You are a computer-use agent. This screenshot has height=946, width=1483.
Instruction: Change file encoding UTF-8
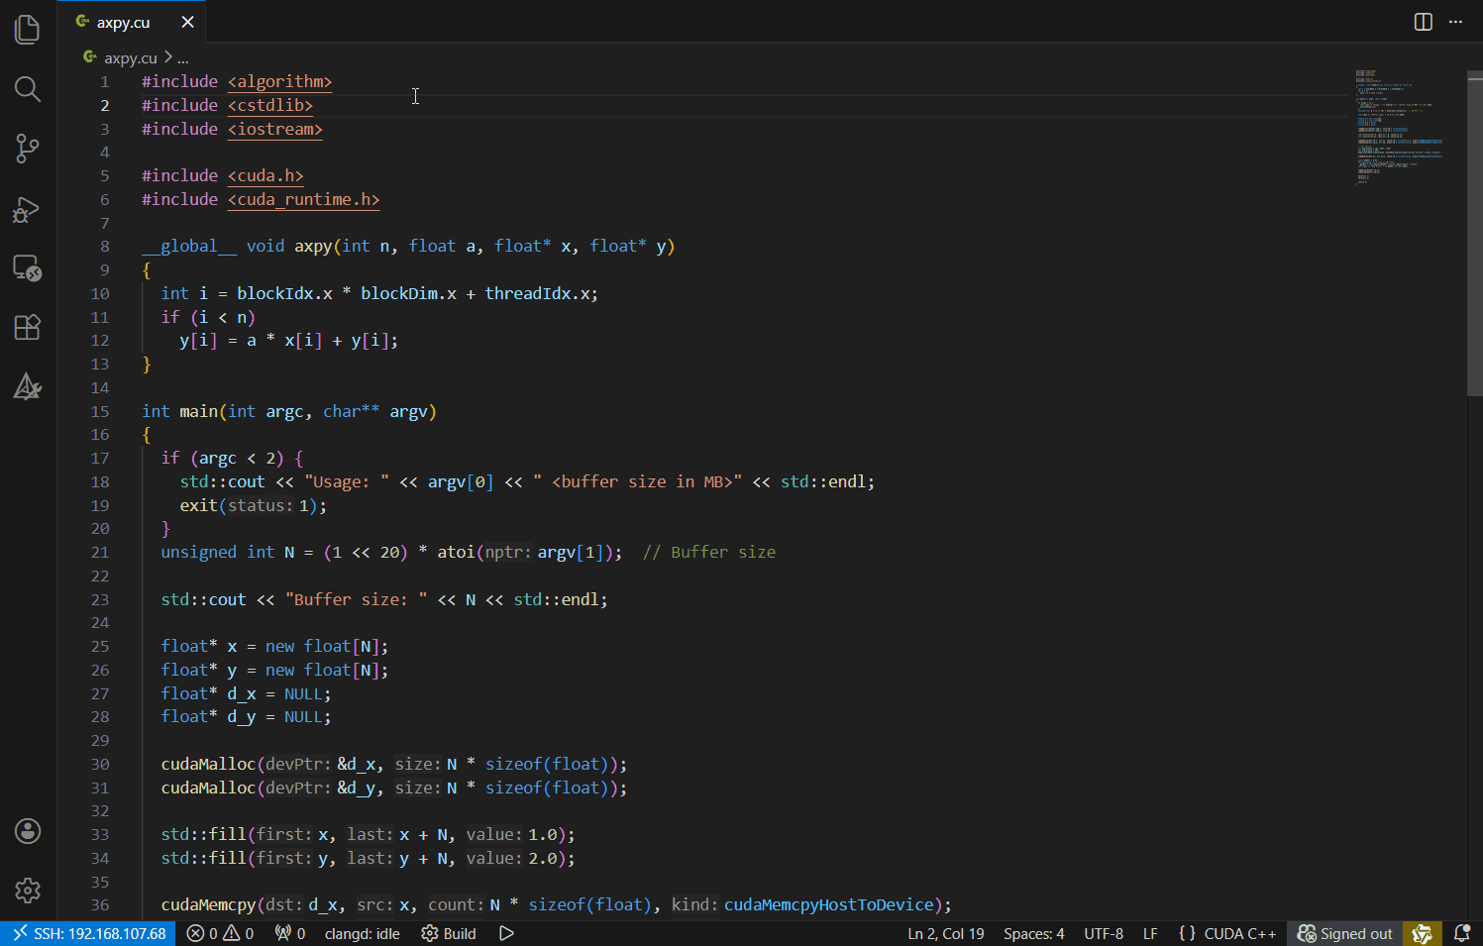1104,933
